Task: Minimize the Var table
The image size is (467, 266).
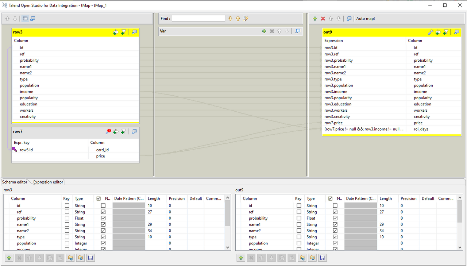Action: [298, 31]
